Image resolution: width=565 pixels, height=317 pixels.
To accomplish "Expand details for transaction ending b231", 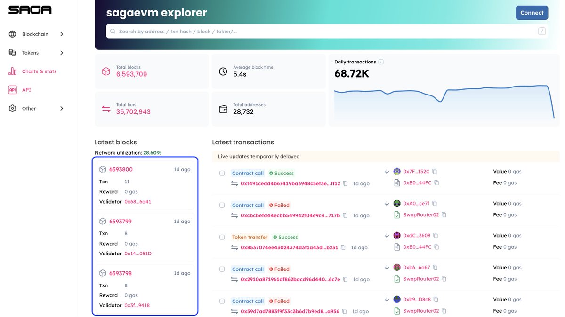I will pos(222,237).
